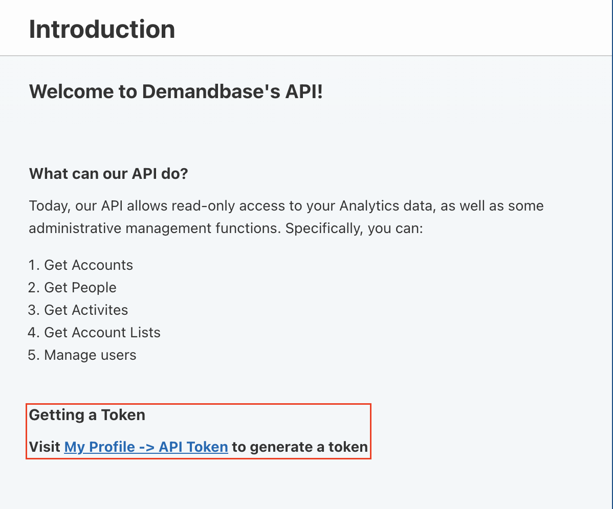The height and width of the screenshot is (509, 613).
Task: Open the My Profile -> API Token link
Action: pyautogui.click(x=146, y=447)
